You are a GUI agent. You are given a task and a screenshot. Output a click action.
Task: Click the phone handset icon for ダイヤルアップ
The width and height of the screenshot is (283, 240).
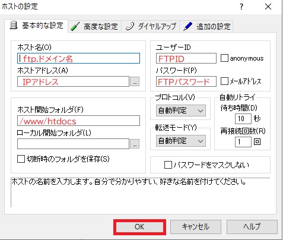coord(130,26)
